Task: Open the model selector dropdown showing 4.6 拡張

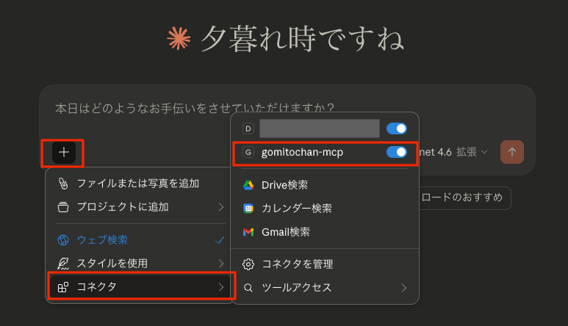Action: click(x=453, y=152)
